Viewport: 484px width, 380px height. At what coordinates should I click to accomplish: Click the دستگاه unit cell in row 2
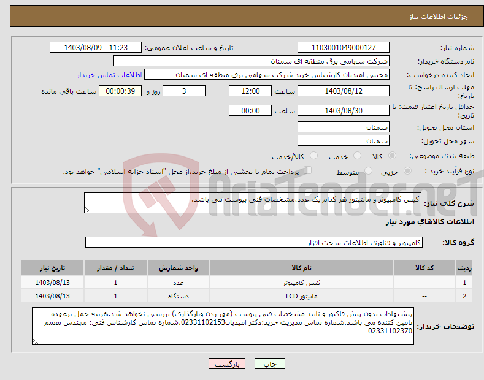coord(179,296)
